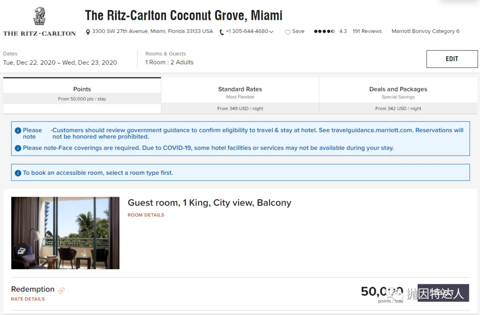This screenshot has height=315, width=480.
Task: Click the balcony room photo thumbnail
Action: coord(65,233)
